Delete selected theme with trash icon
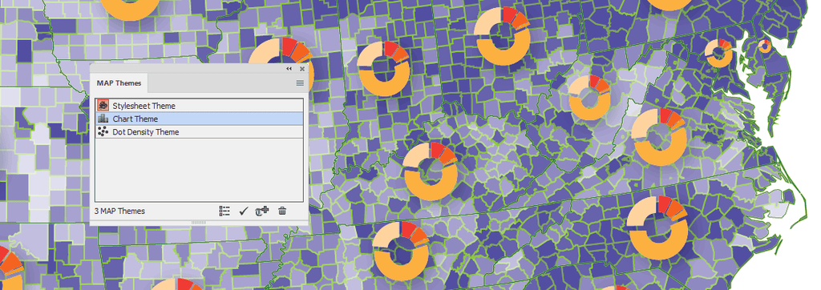This screenshot has height=290, width=821. click(282, 211)
